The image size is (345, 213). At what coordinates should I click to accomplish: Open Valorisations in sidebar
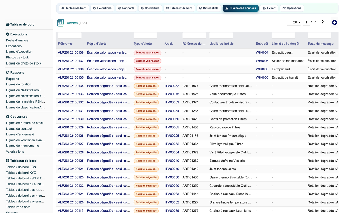15,152
